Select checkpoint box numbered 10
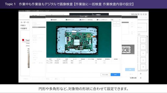Viewport: 167px width, 93px height. coord(143,67)
